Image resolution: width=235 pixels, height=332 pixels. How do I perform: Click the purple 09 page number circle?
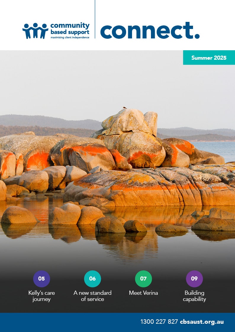pyautogui.click(x=194, y=279)
